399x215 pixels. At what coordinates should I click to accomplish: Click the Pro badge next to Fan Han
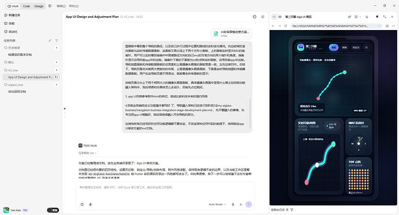pyautogui.click(x=25, y=210)
